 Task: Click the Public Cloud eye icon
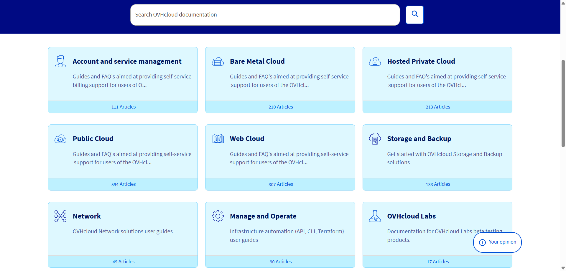pos(60,139)
